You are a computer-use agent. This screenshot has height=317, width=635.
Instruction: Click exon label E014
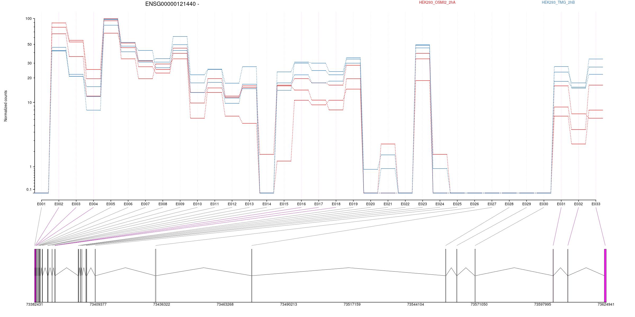pyautogui.click(x=267, y=204)
